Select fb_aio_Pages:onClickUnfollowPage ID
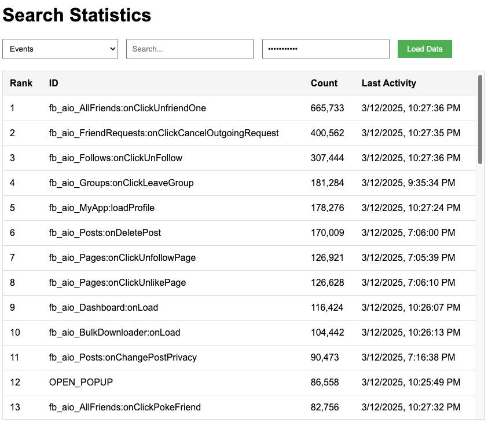The width and height of the screenshot is (488, 422). pyautogui.click(x=122, y=258)
